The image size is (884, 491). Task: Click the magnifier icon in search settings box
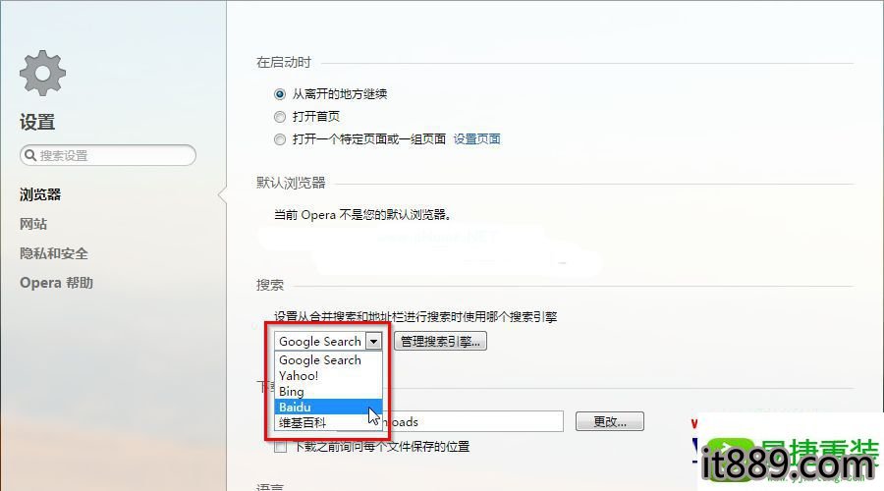click(30, 155)
